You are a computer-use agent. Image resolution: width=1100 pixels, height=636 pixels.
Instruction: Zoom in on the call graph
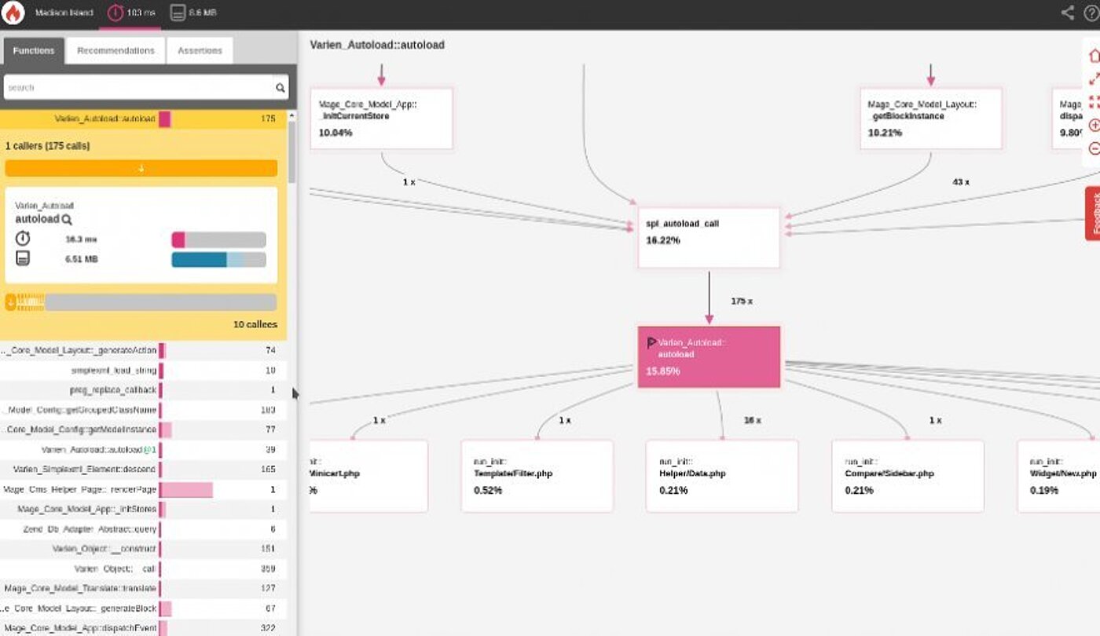click(x=1093, y=126)
